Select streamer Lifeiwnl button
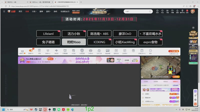This screenshot has height=112, width=200. [48, 34]
